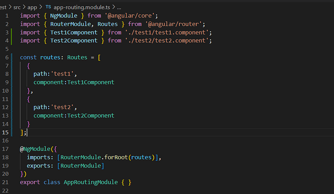The height and width of the screenshot is (194, 334).
Task: Click the 'test1' path string
Action: pos(62,74)
